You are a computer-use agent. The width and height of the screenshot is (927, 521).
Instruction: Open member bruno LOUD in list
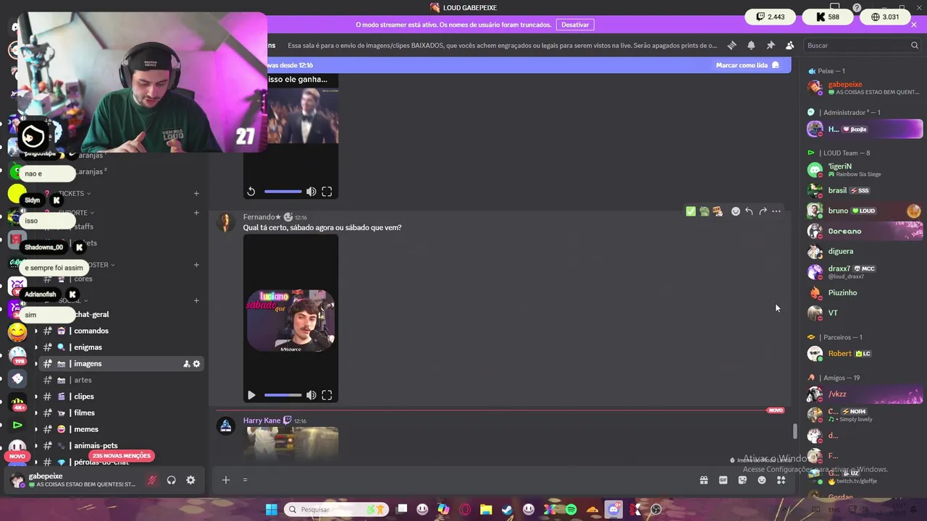coord(864,211)
